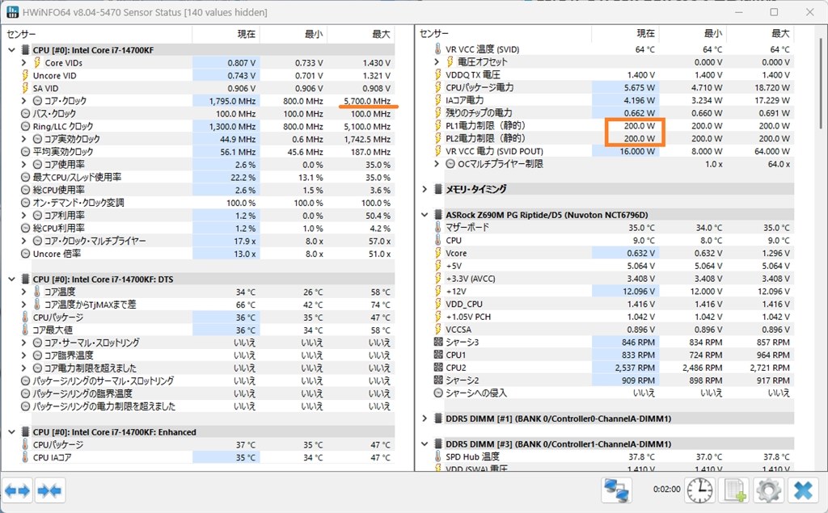Click the thermometer icon beside CPU IAコア

pyautogui.click(x=25, y=457)
